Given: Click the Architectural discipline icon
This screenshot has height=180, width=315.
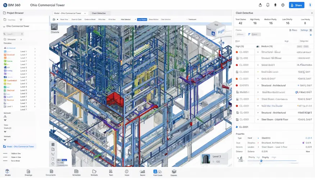Looking at the screenshot, I should [x=5, y=48].
